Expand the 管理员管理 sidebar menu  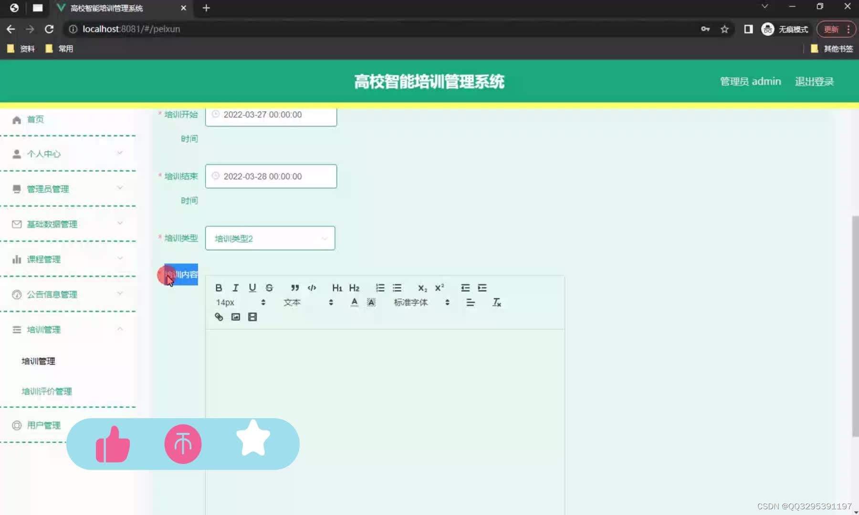coord(68,189)
